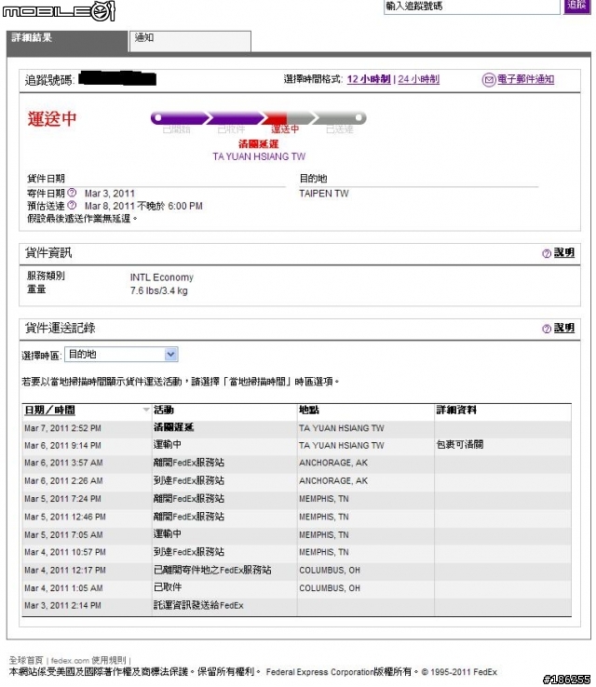Click help icon next to 預估送達
Viewport: 596px width, 687px height.
click(x=73, y=205)
